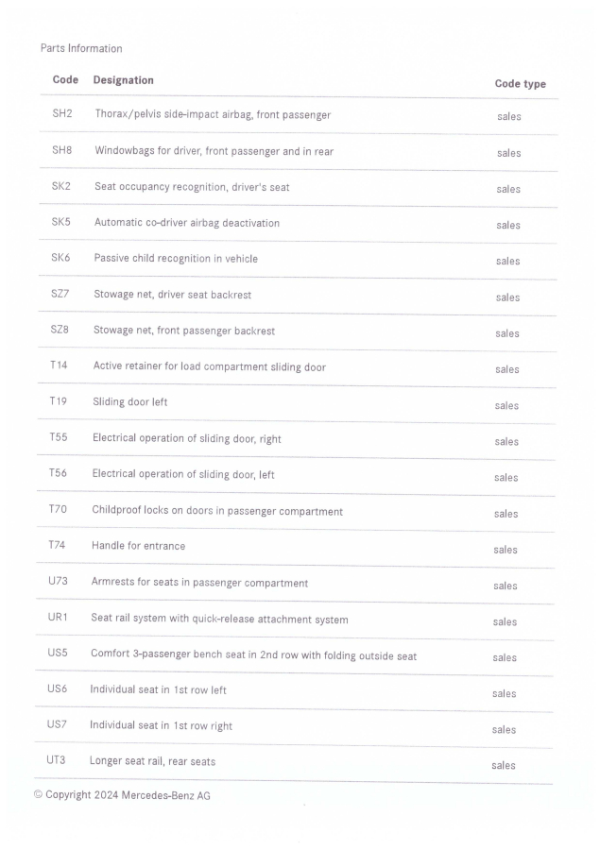Select the Windowbags for driver designation text

pos(214,151)
